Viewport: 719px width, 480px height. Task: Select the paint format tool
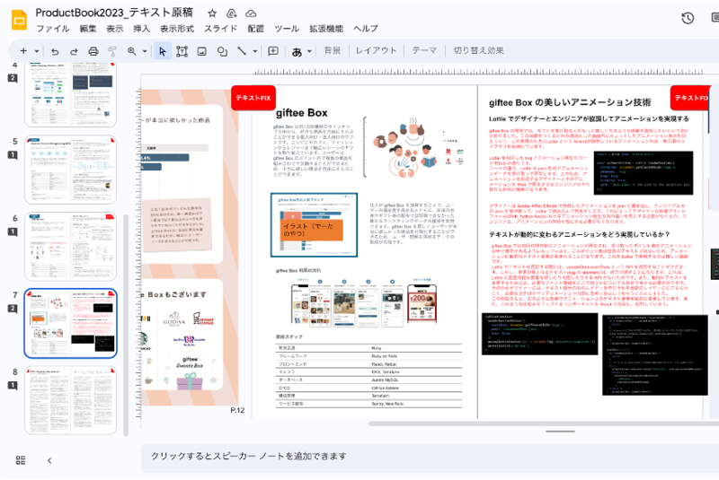111,51
